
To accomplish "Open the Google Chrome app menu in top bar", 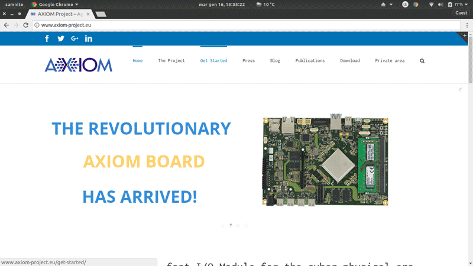I will click(55, 5).
